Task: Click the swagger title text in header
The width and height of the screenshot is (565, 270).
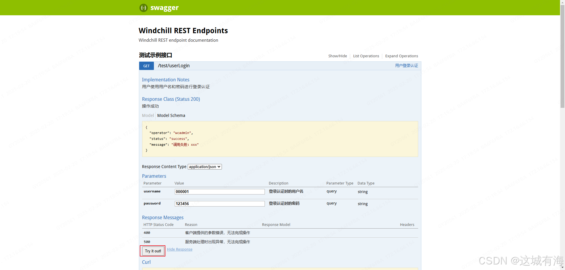Action: [x=164, y=8]
